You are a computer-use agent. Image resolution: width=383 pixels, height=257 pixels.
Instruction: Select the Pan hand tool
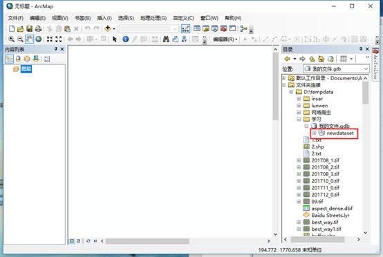click(29, 39)
